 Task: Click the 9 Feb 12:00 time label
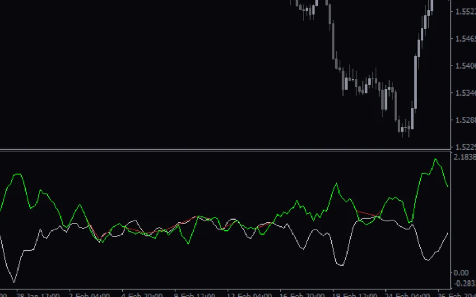tap(195, 294)
